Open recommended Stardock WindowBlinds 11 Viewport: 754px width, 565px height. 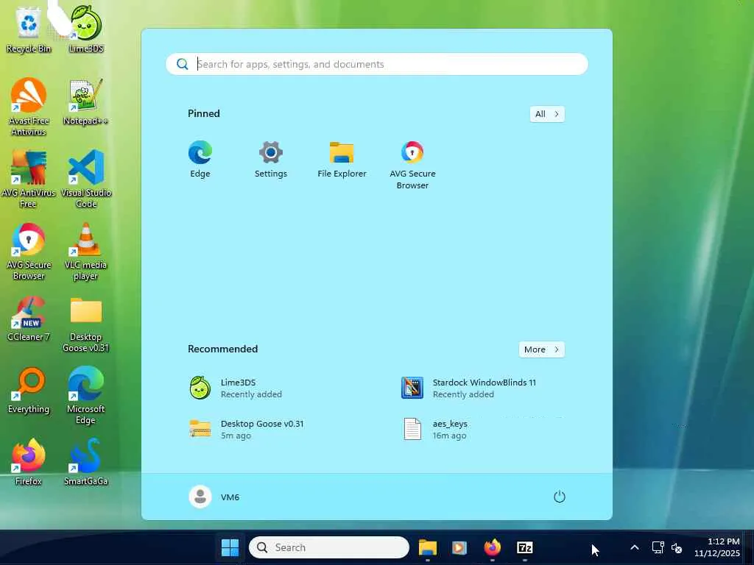pyautogui.click(x=469, y=388)
